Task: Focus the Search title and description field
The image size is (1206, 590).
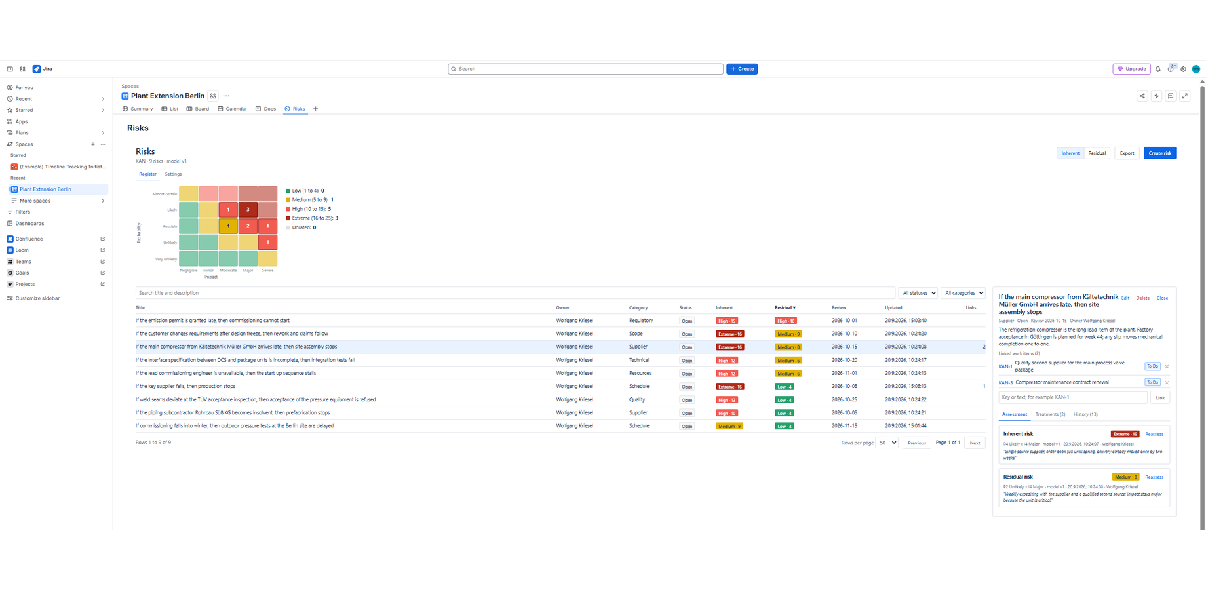Action: pos(515,293)
